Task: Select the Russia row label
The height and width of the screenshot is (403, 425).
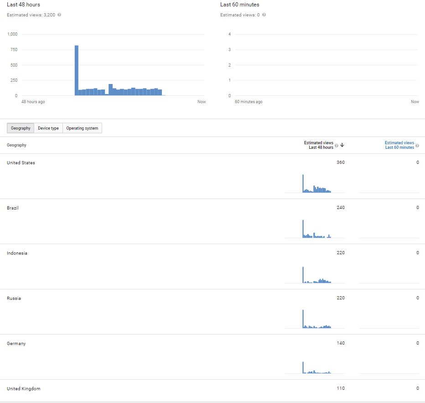Action: coord(14,298)
